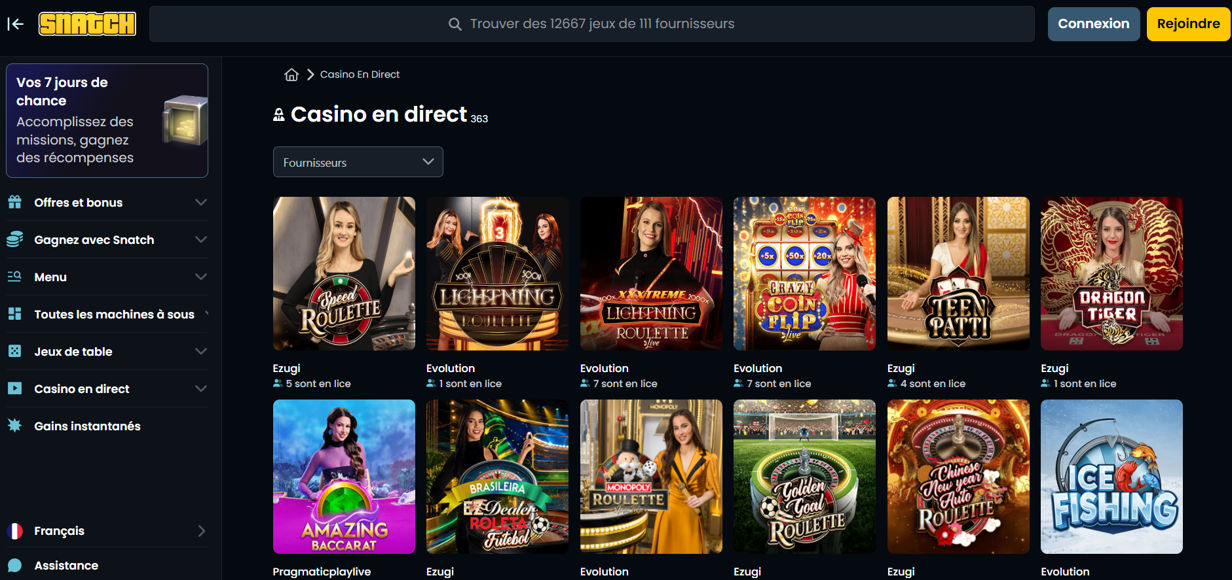Viewport: 1232px width, 580px height.
Task: Click the coins icon beside Gagnez avec Snatch
Action: pos(15,239)
